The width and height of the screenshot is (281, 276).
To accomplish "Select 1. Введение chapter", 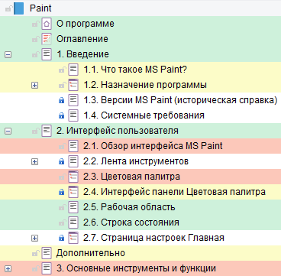I will (x=82, y=54).
